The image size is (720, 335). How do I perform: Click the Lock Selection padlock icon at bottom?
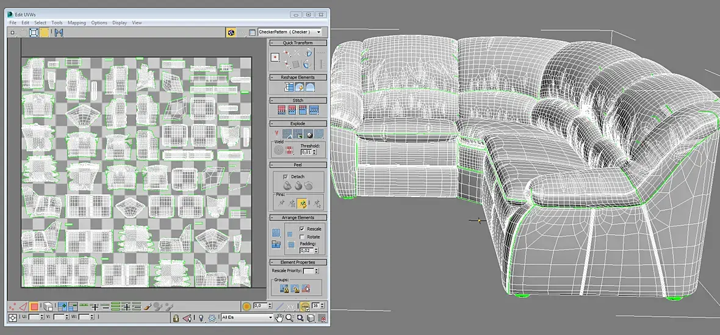click(175, 317)
